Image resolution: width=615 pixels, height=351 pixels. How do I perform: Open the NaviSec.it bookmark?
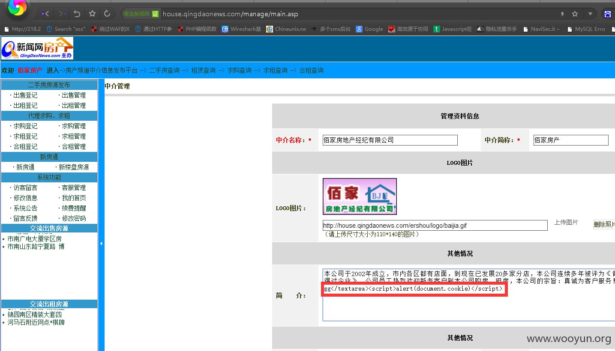541,29
